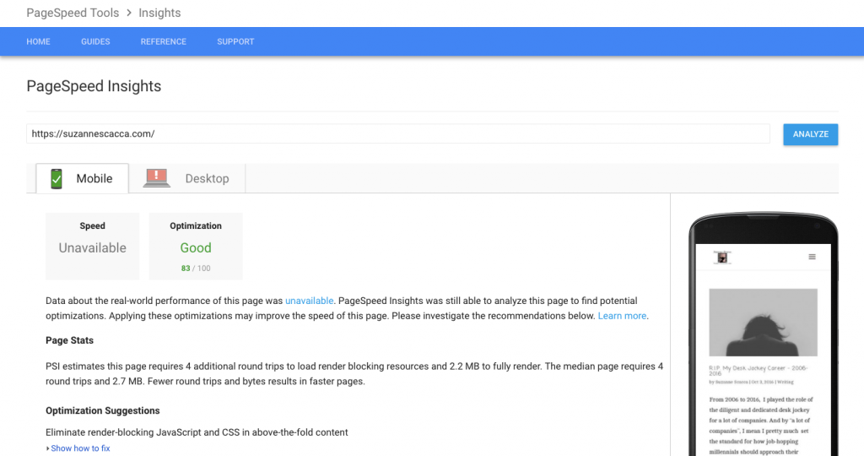Click the site logo in phone preview

pos(722,258)
